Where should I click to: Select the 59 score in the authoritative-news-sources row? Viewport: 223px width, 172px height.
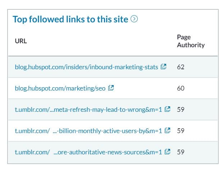pyautogui.click(x=181, y=152)
